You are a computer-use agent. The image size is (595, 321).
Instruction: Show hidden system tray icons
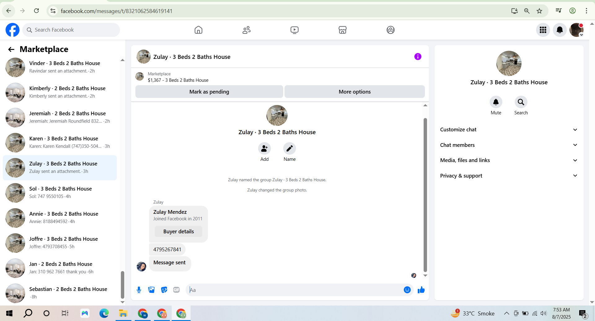pos(506,313)
